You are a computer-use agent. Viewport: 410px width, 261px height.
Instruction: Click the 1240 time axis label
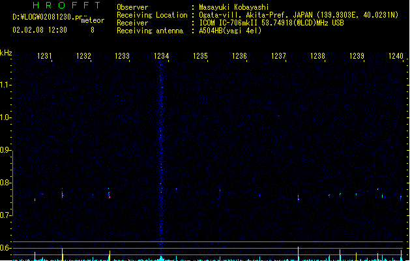[396, 56]
